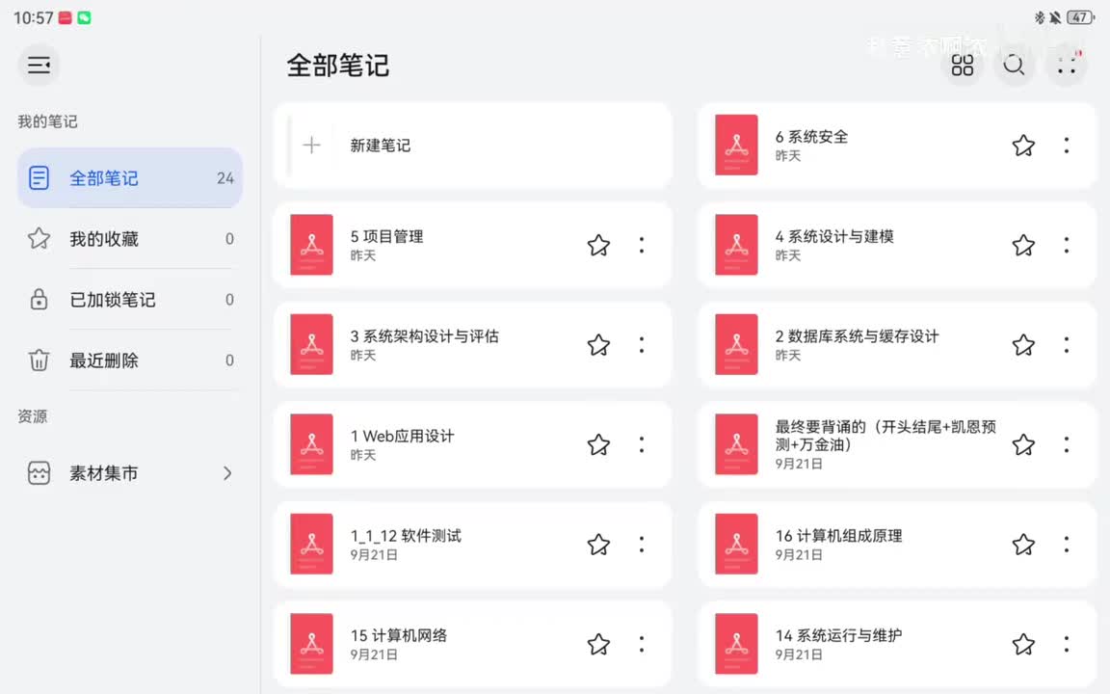1110x694 pixels.
Task: Open 我的收藏 folder
Action: coord(129,239)
